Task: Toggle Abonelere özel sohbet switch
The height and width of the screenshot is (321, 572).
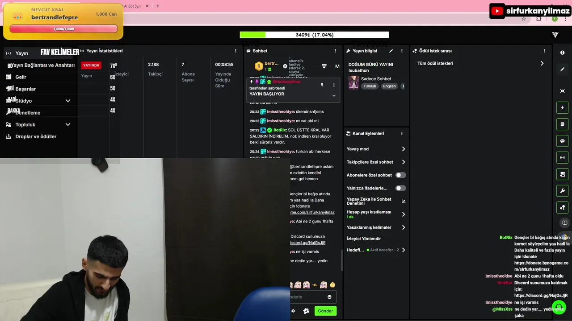Action: (401, 175)
